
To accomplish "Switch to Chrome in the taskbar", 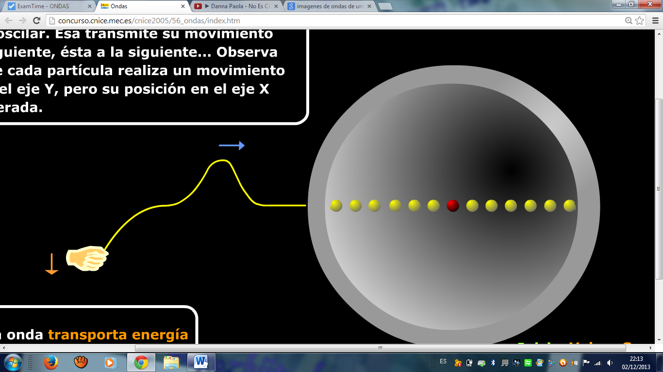I will (141, 362).
